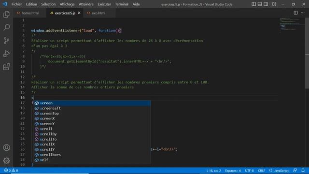309x174 pixels.
Task: Choose 'screenLeft' autocomplete suggestion
Action: point(92,108)
